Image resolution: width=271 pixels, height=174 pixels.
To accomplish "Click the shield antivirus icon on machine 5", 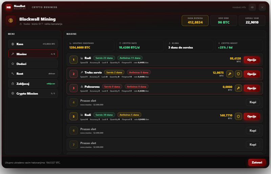I will 238,117.
